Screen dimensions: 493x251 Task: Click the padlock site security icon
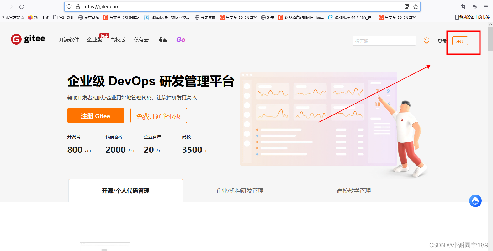point(78,7)
